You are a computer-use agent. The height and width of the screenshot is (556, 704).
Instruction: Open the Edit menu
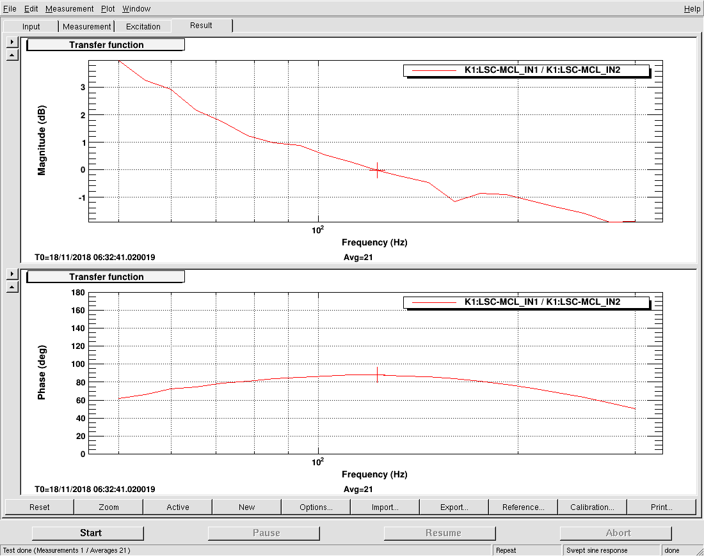pyautogui.click(x=31, y=8)
